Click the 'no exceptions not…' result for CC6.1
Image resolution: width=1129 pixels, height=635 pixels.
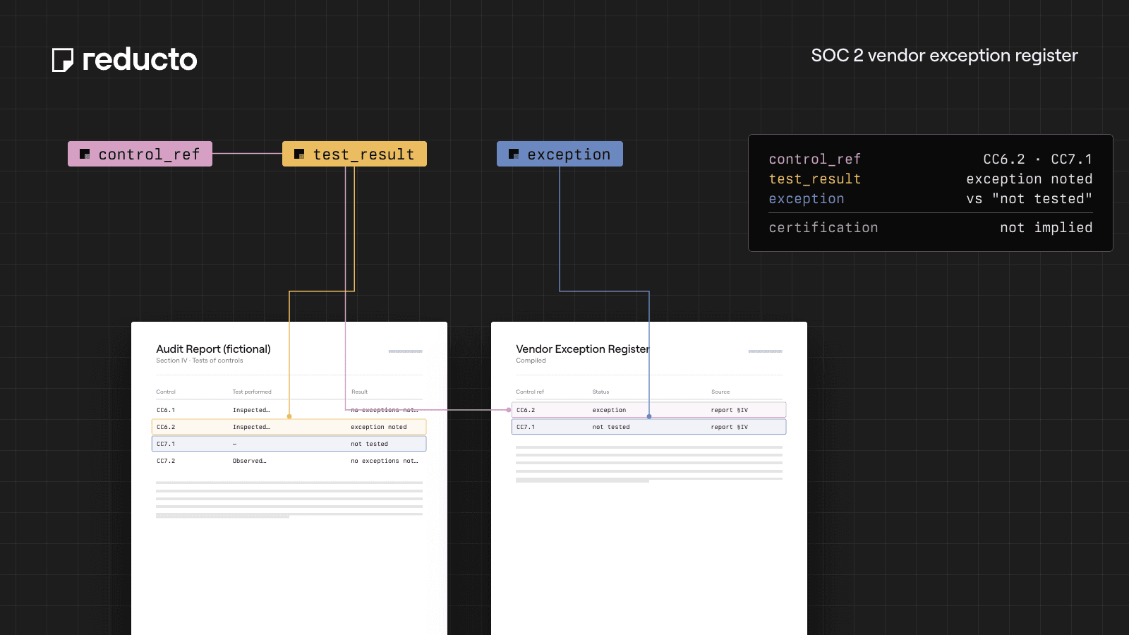[385, 410]
